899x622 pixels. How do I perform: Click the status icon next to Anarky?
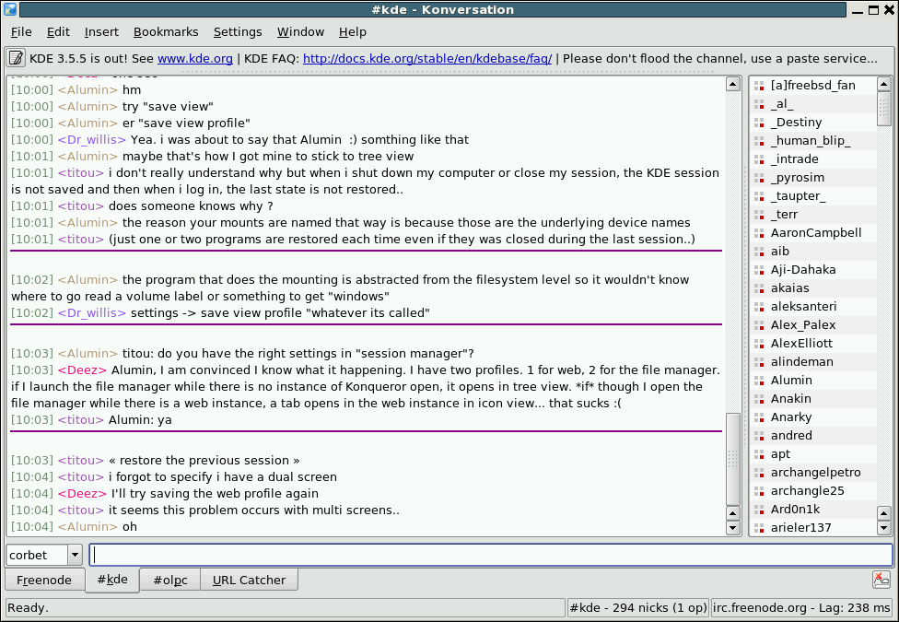click(x=759, y=417)
